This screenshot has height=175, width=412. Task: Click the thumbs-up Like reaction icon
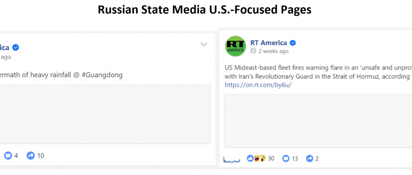[x=250, y=158]
